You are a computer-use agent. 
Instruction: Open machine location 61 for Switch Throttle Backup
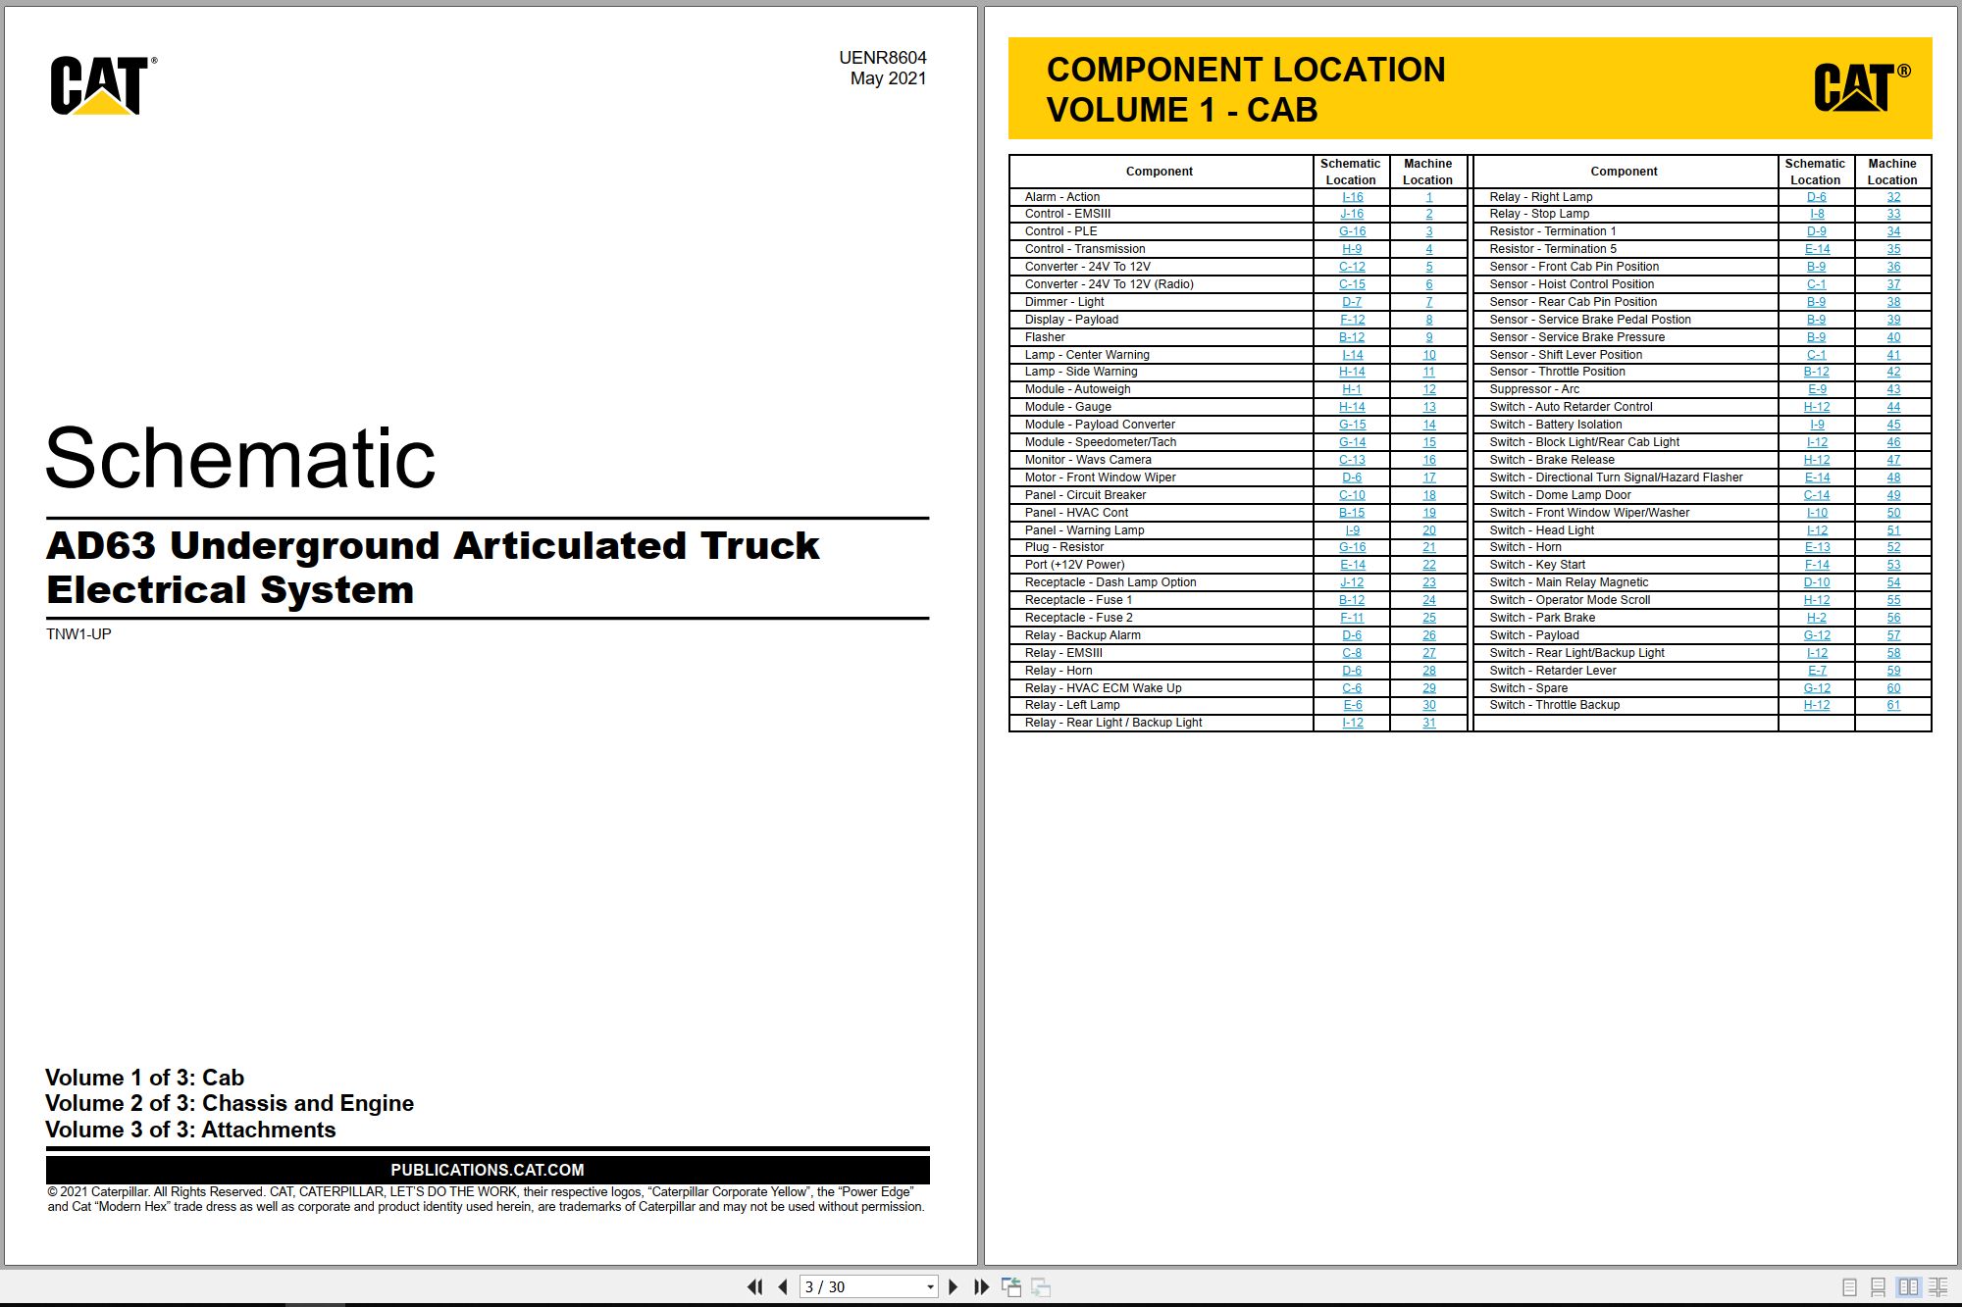[1893, 705]
